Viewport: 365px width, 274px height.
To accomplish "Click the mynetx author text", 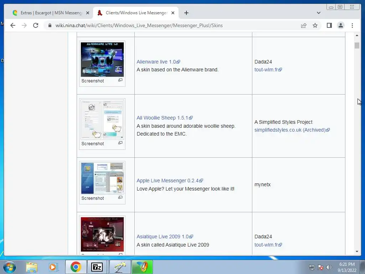I will [x=262, y=184].
